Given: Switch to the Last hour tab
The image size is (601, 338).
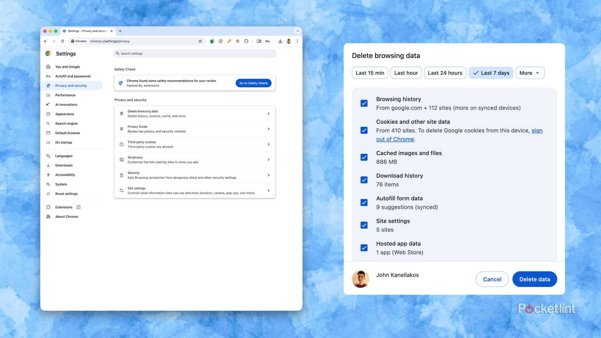Looking at the screenshot, I should 405,72.
